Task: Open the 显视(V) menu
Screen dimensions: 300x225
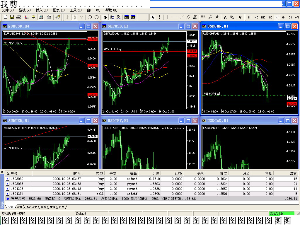Action: (25, 10)
